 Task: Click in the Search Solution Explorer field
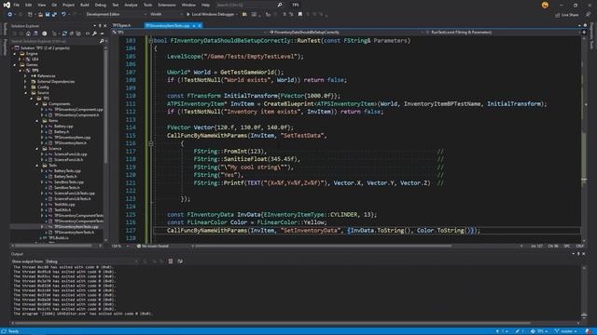(x=54, y=41)
